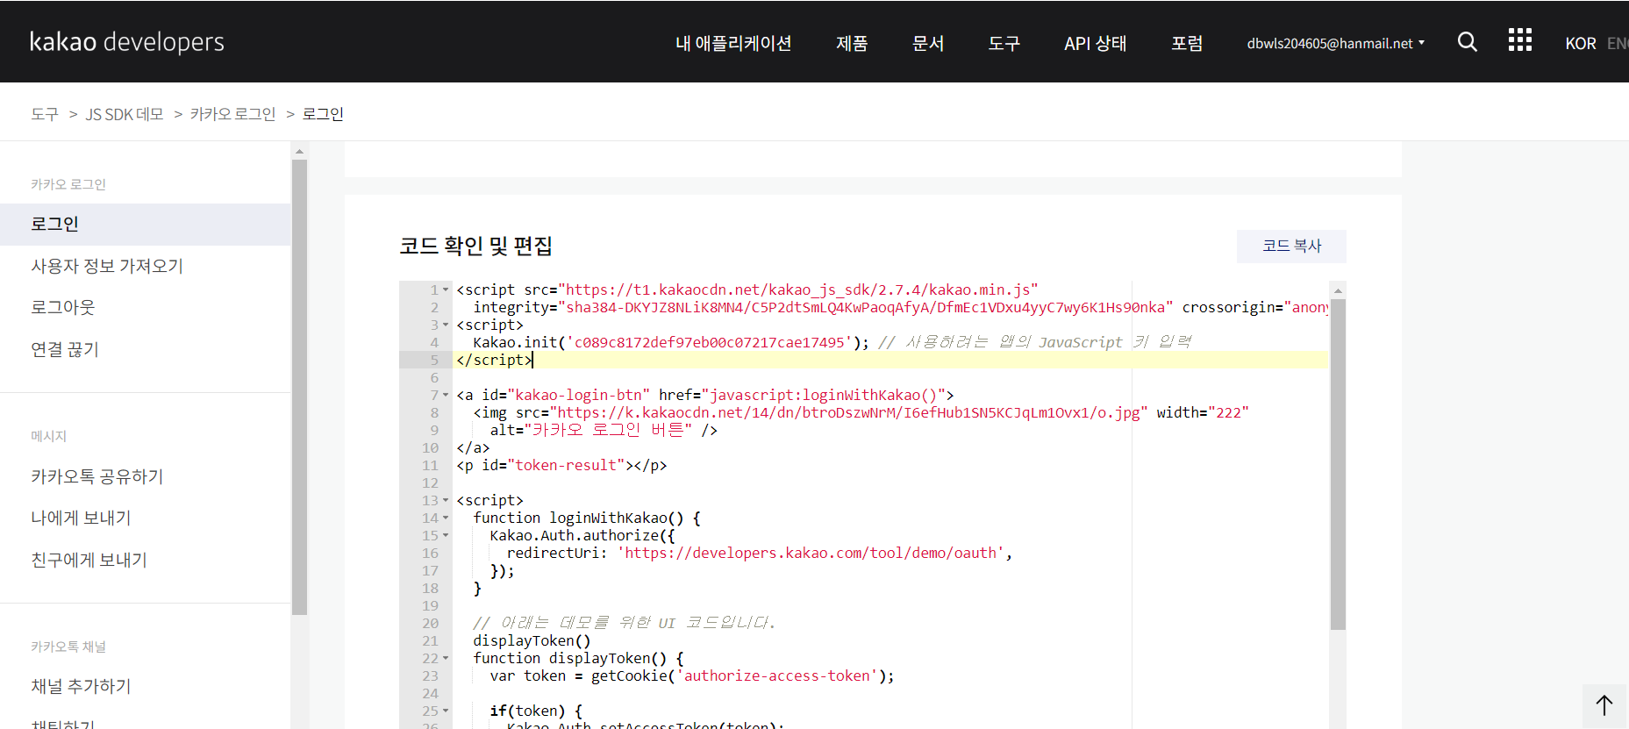
Task: Click the kakao developers logo
Action: point(127,42)
